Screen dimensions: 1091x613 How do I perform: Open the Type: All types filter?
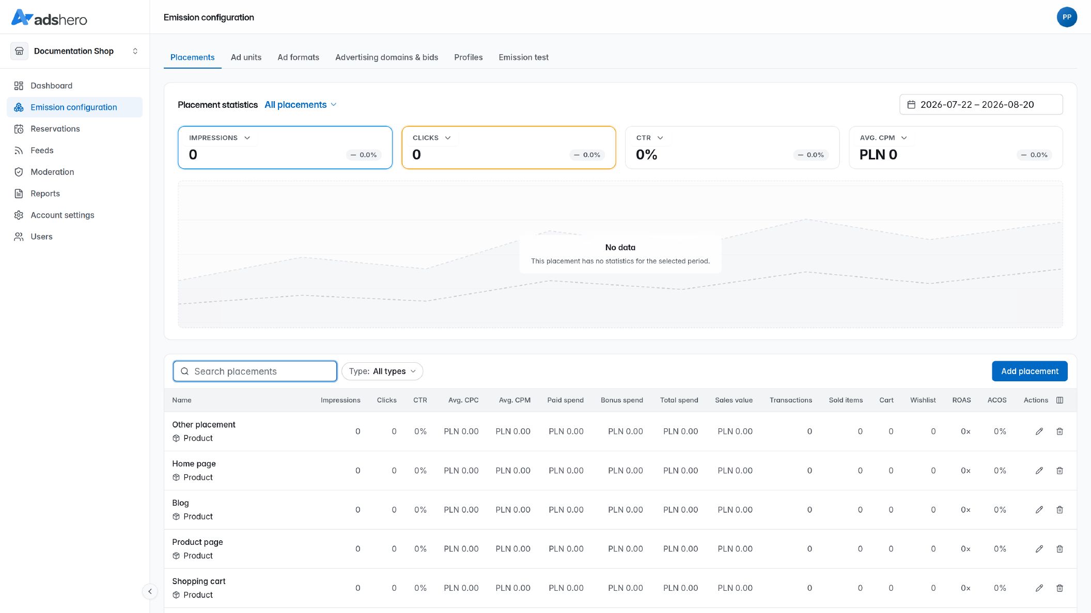coord(382,372)
